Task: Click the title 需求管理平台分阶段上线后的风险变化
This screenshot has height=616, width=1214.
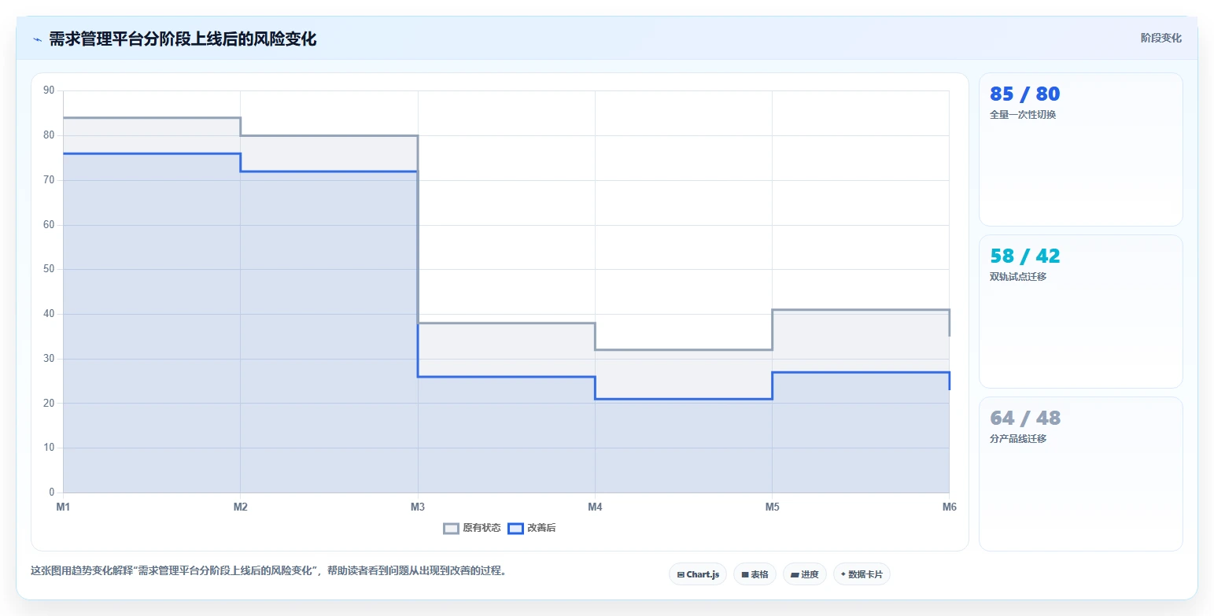Action: pos(183,39)
